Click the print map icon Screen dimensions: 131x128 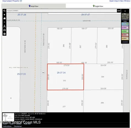pos(4,30)
